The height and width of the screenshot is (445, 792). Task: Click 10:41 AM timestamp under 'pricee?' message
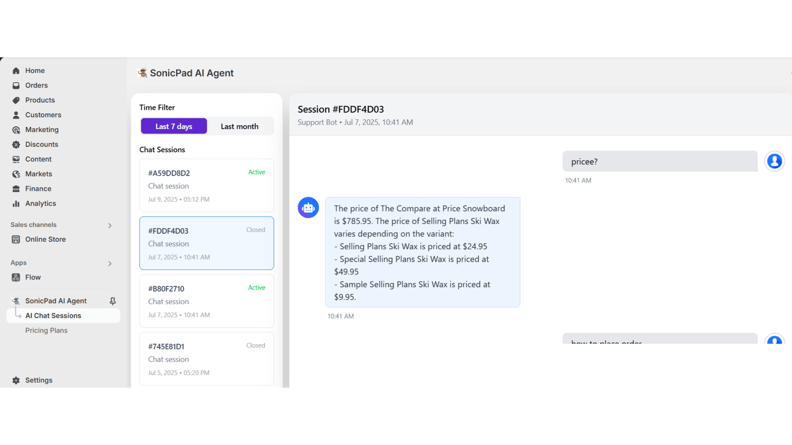click(578, 181)
